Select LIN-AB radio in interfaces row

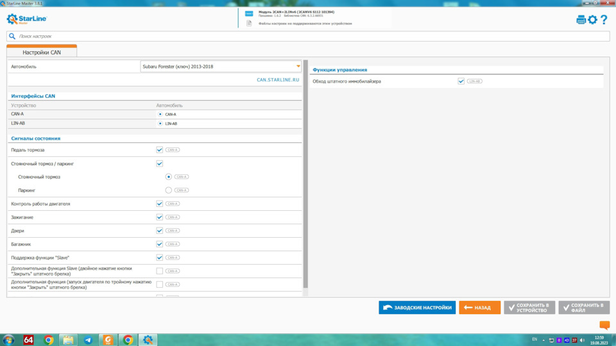pyautogui.click(x=160, y=124)
